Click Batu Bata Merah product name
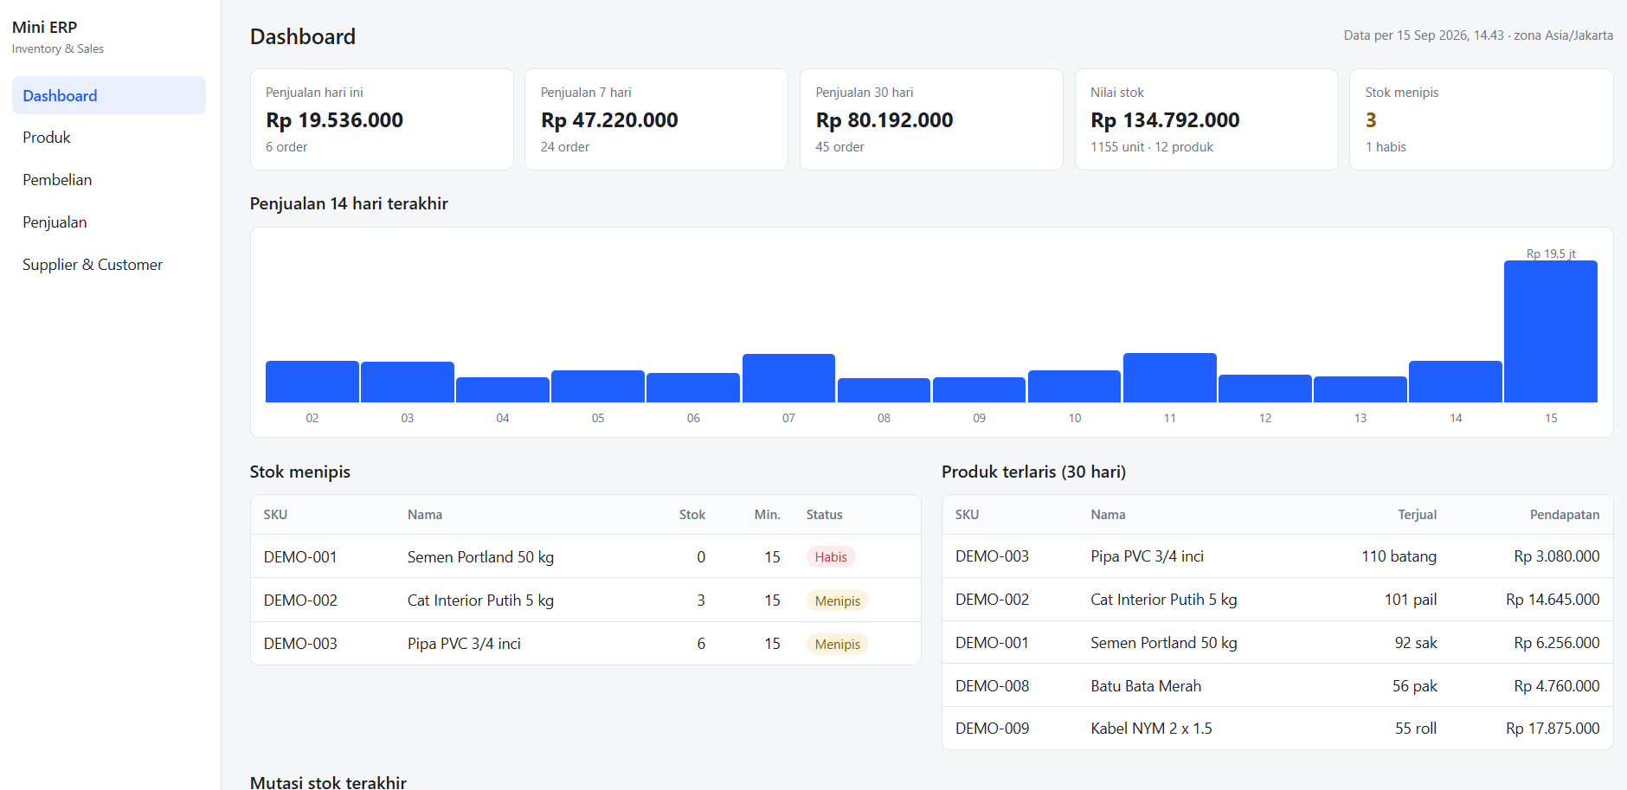1627x790 pixels. click(x=1146, y=686)
